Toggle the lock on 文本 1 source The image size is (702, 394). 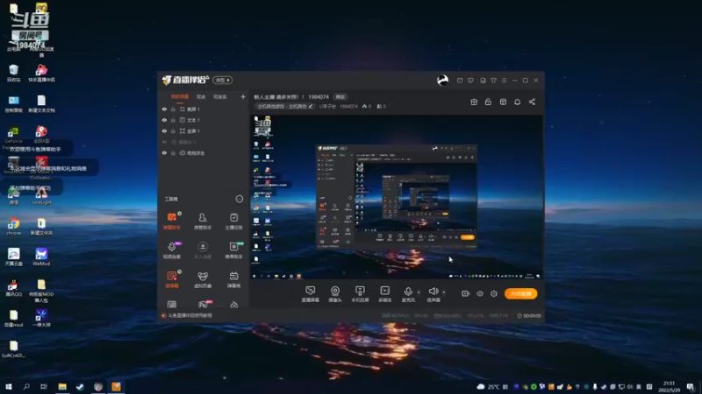tap(173, 120)
